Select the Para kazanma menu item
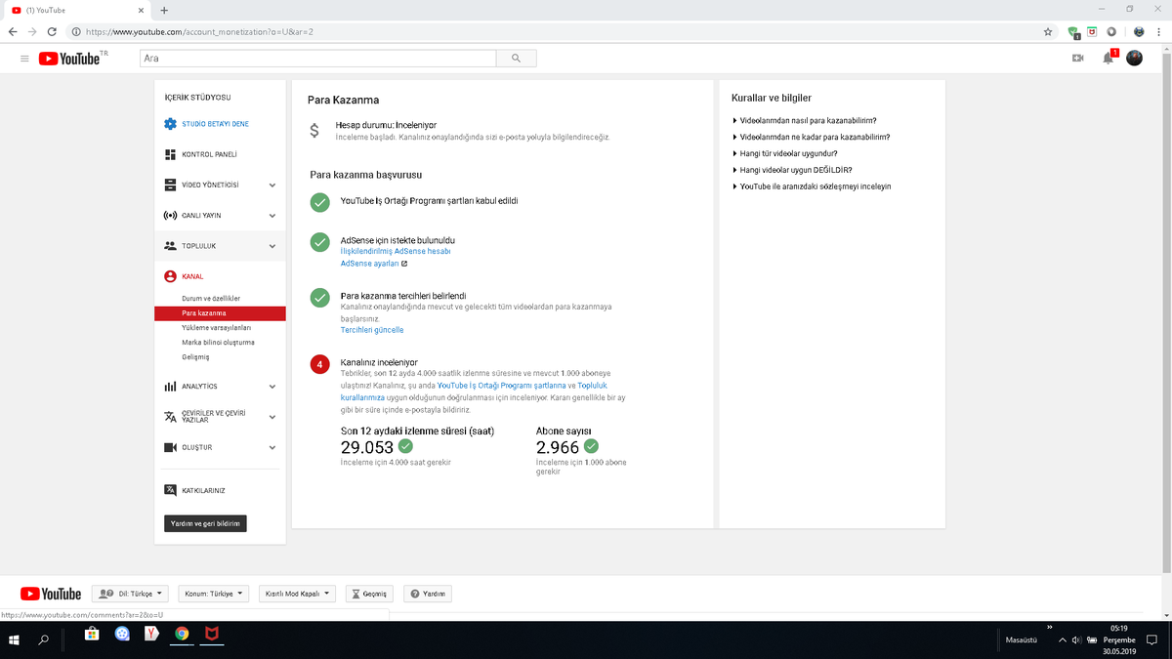 point(220,313)
